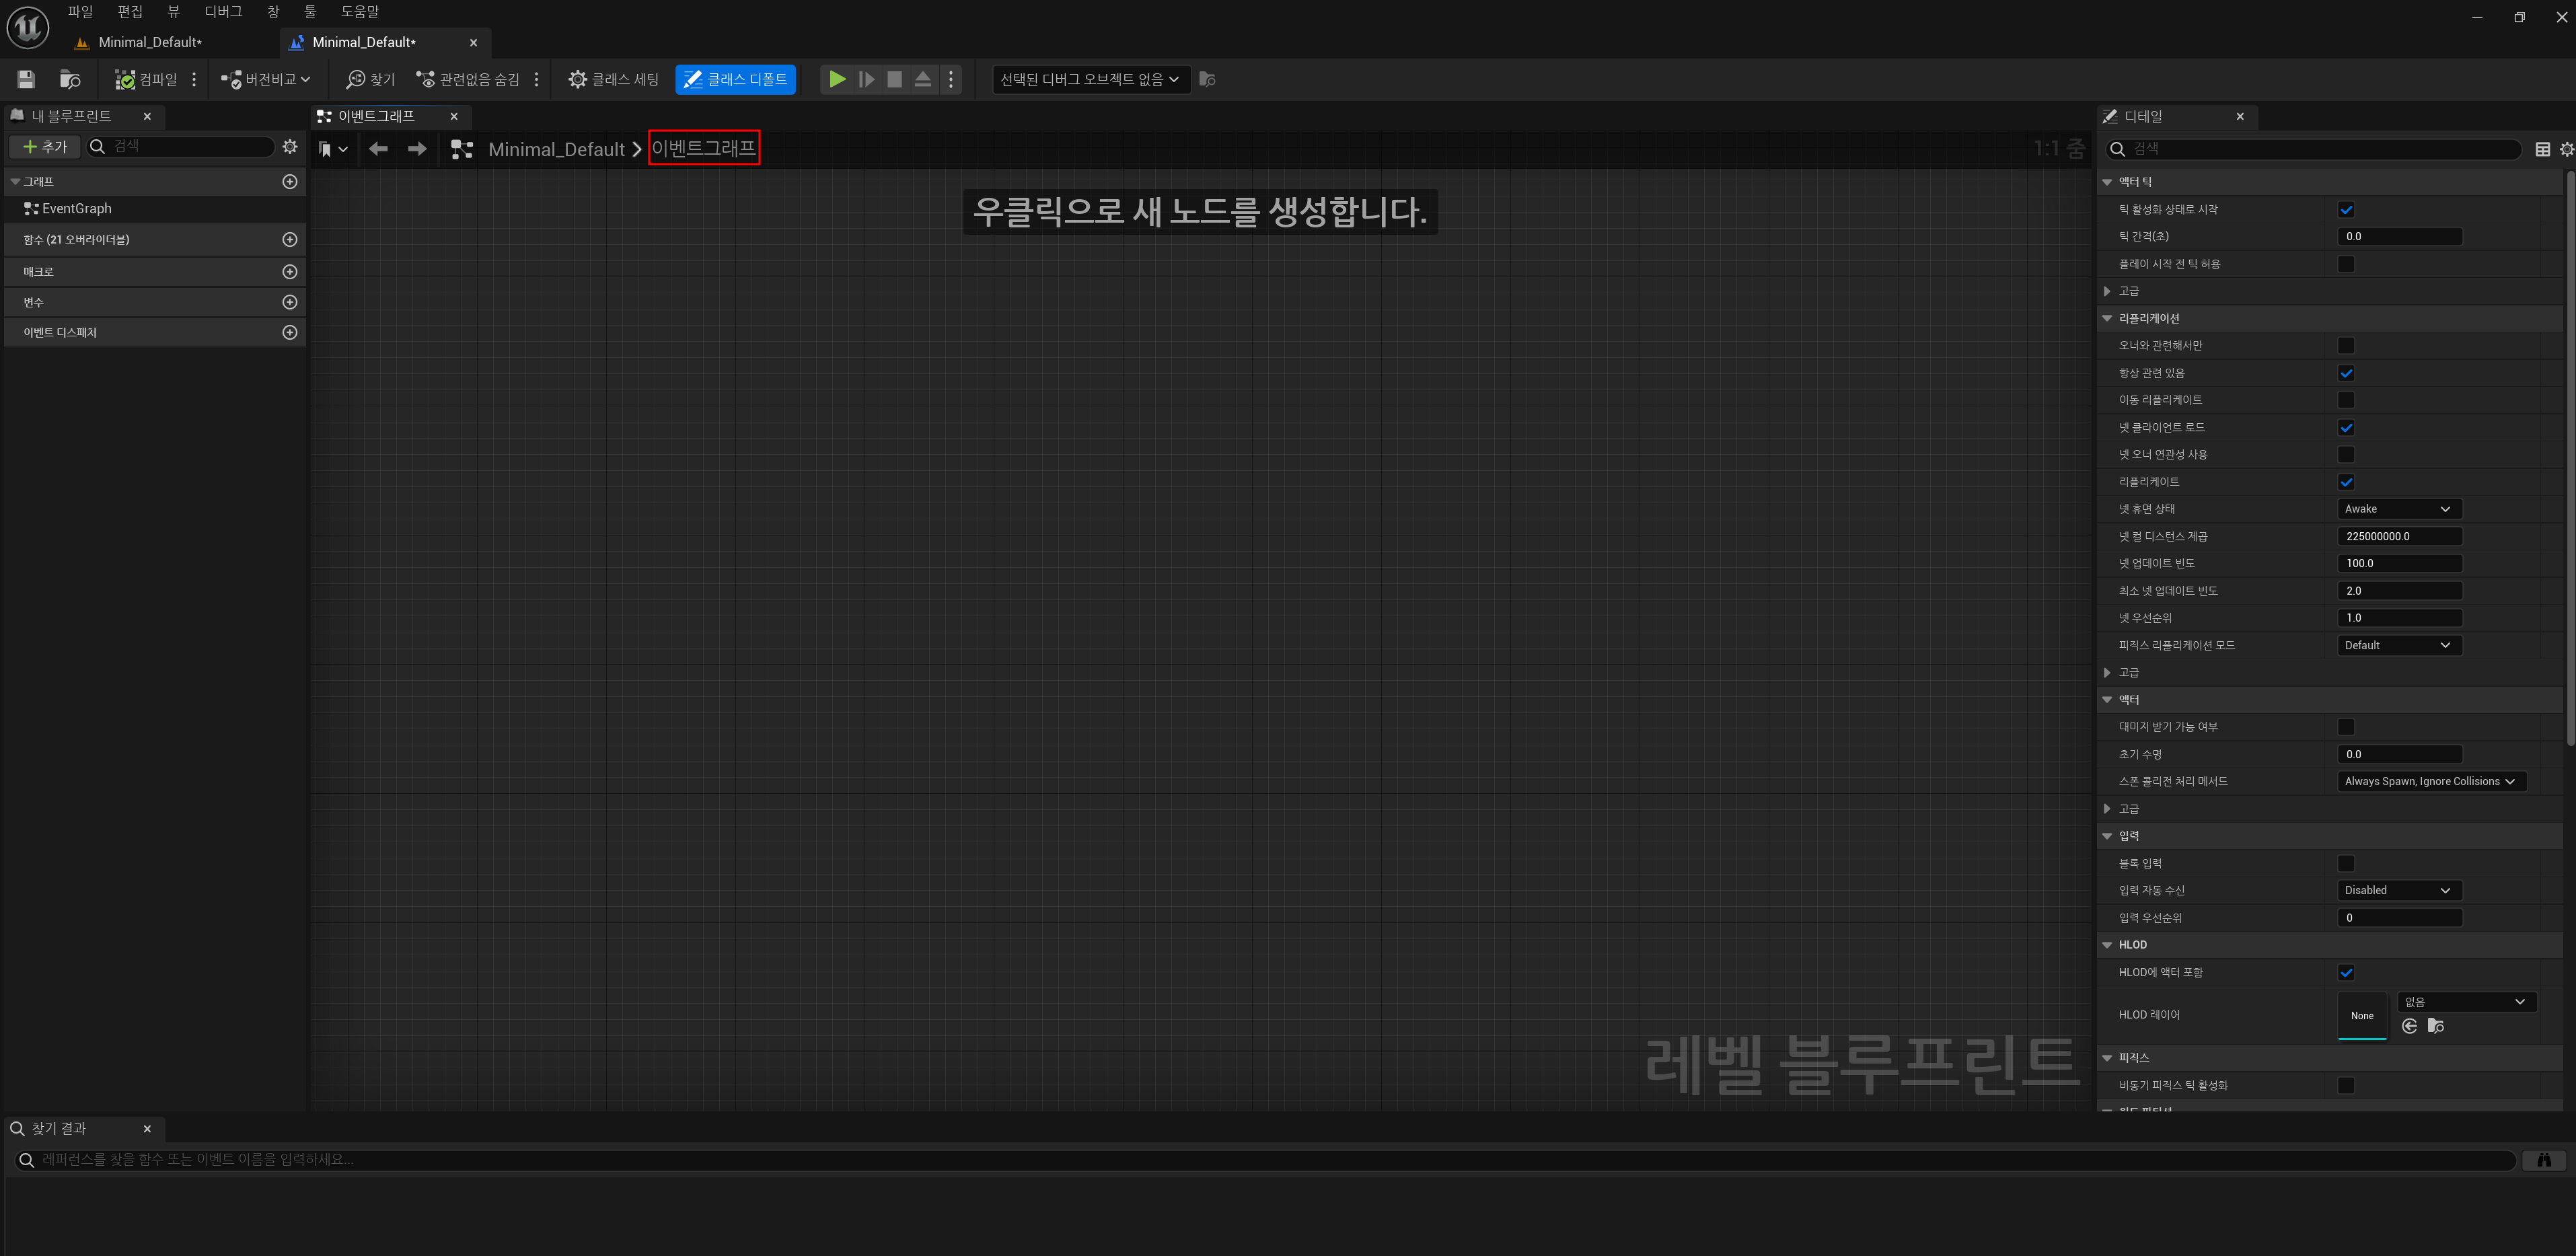Toggle the 리플리케이트 checkbox

pyautogui.click(x=2345, y=482)
